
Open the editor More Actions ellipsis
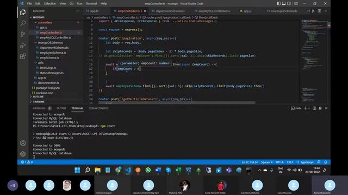[325, 11]
